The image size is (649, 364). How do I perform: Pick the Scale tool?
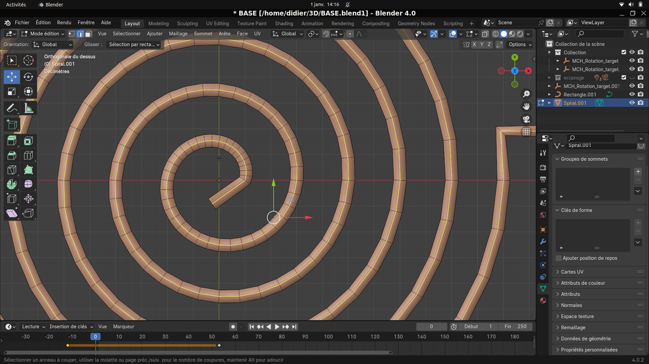click(x=11, y=91)
